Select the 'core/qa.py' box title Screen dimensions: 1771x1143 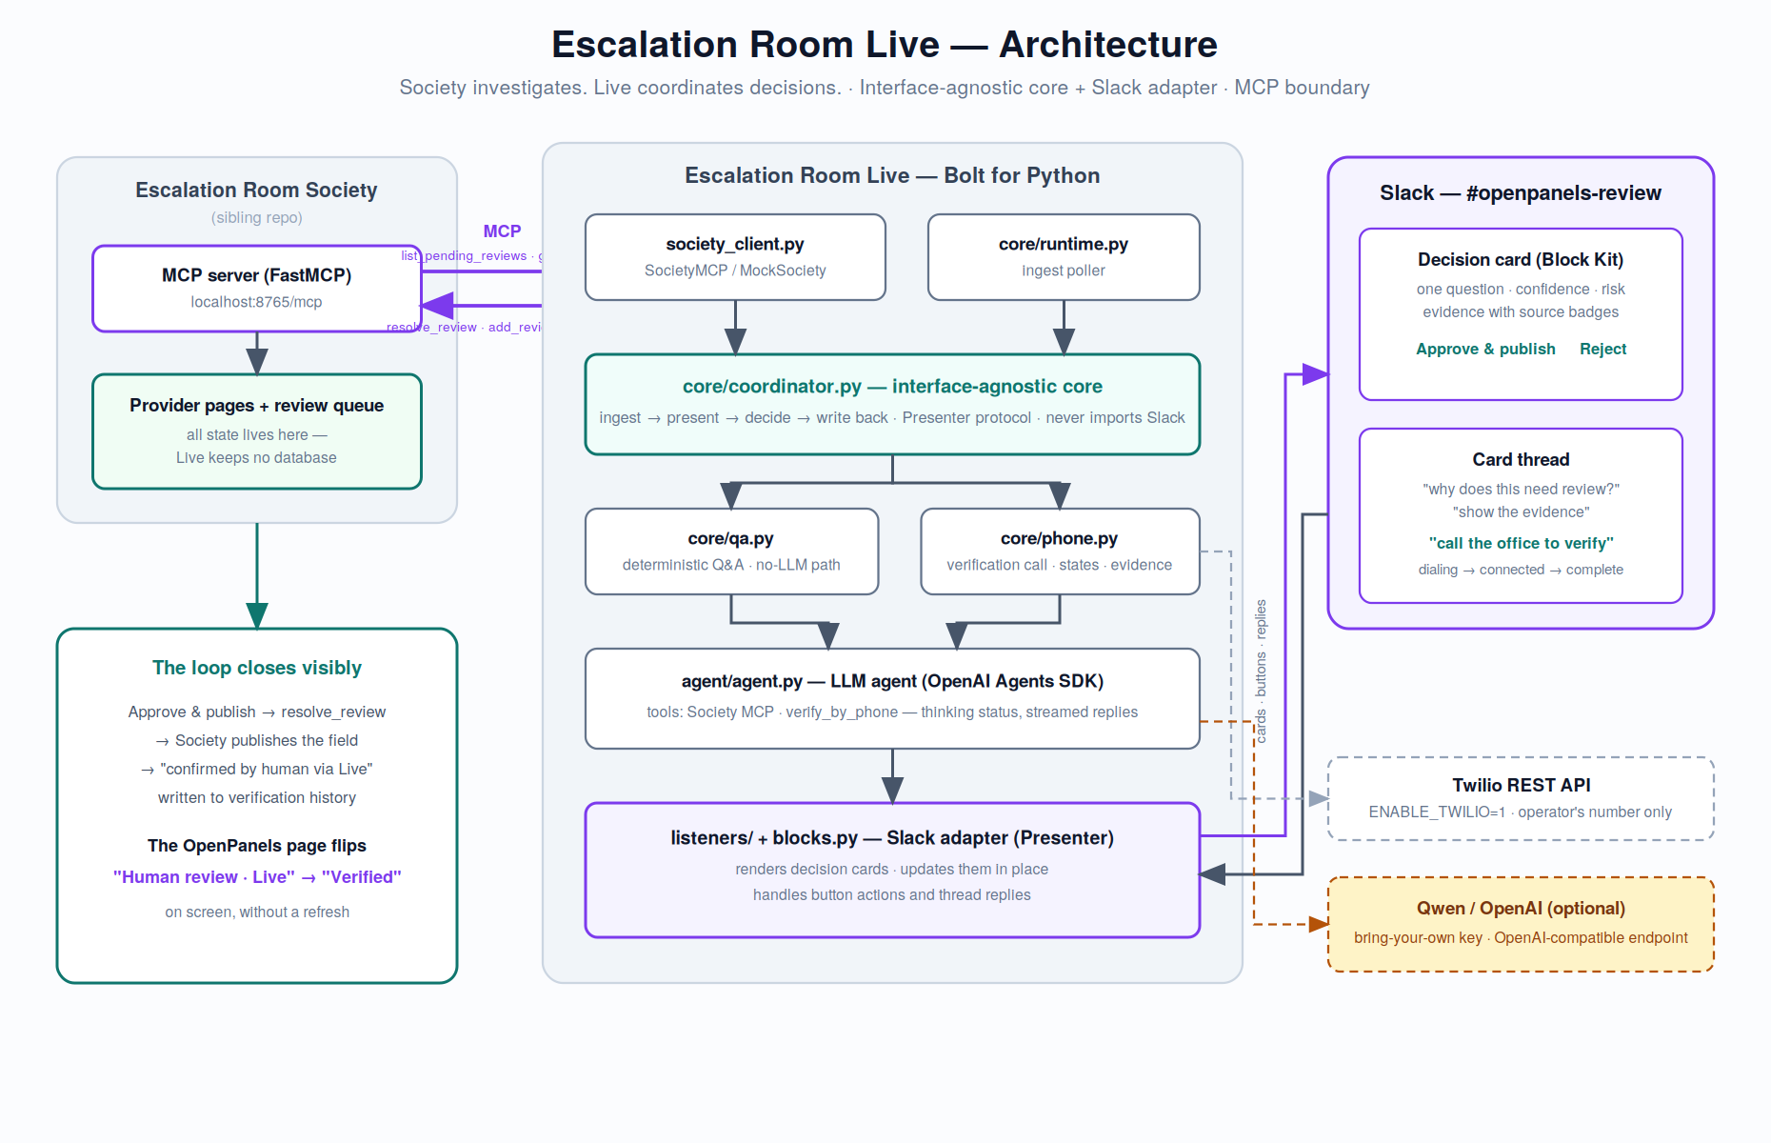point(731,538)
